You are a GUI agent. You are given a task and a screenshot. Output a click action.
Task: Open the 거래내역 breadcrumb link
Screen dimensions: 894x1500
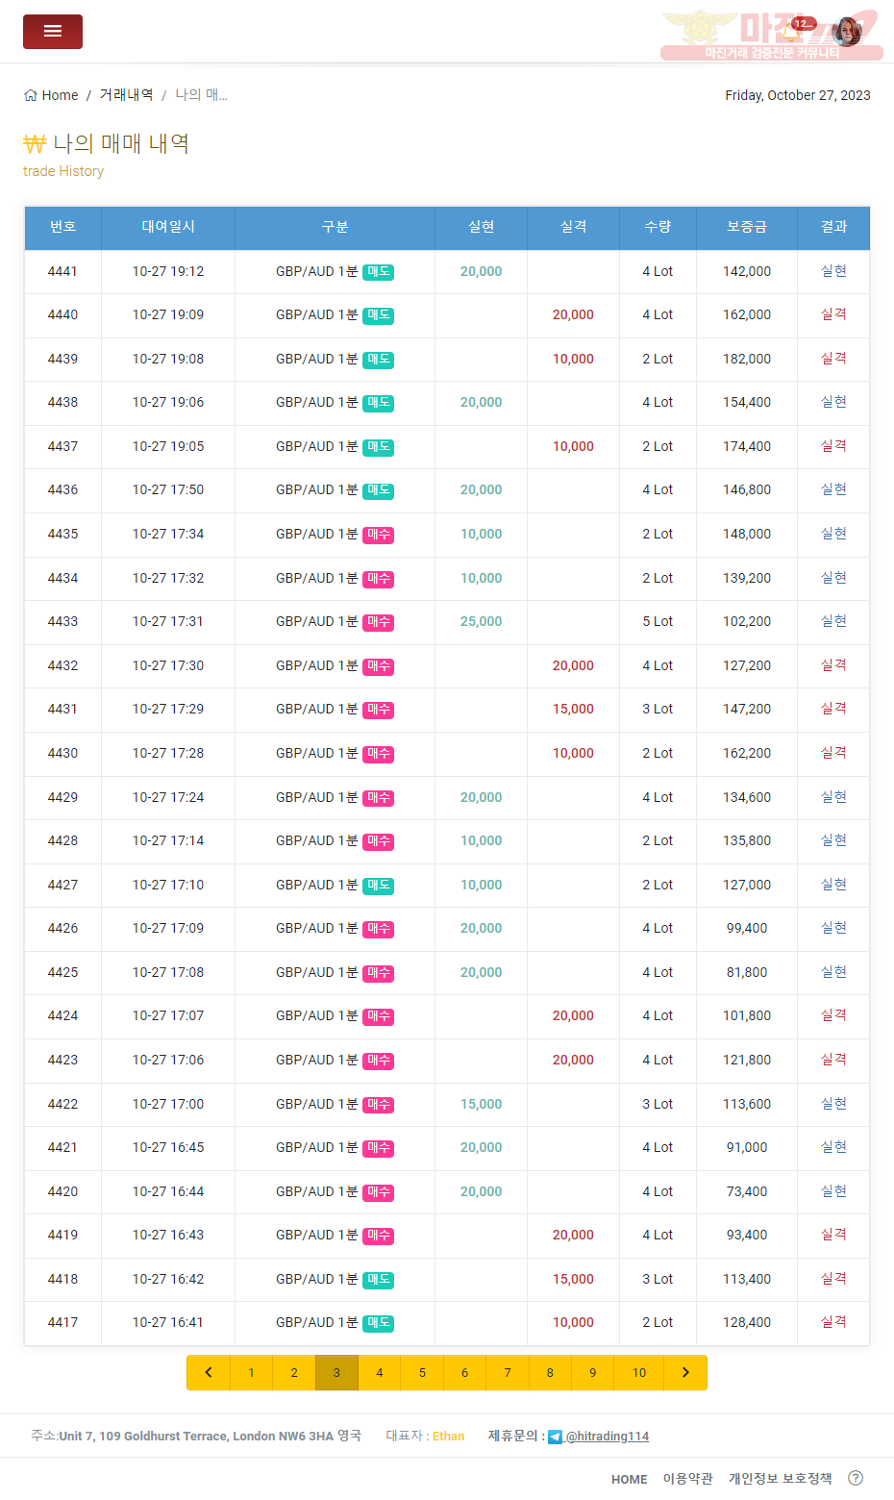[126, 94]
